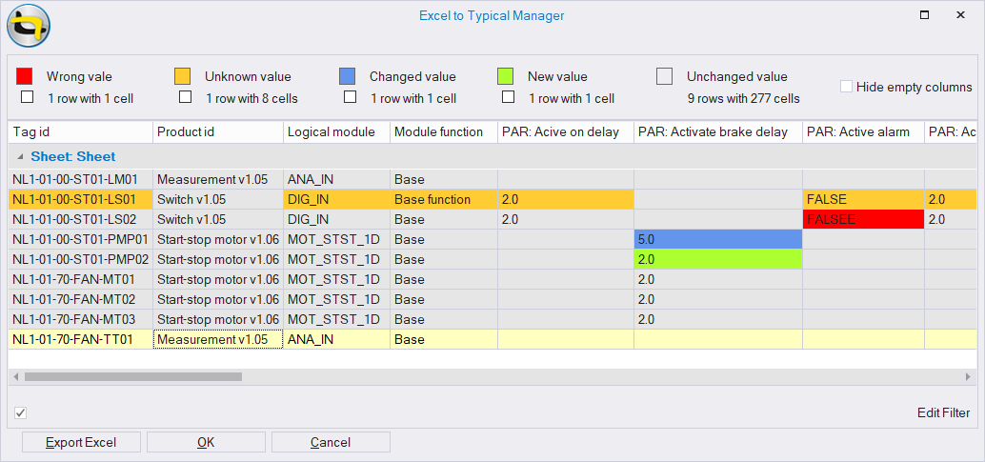Click the horizontal scrollbar thumb

(133, 376)
